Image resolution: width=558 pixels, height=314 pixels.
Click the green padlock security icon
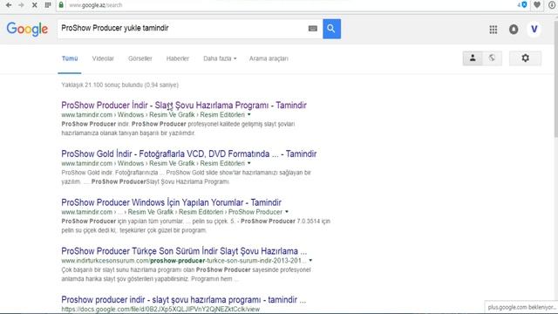[61, 5]
